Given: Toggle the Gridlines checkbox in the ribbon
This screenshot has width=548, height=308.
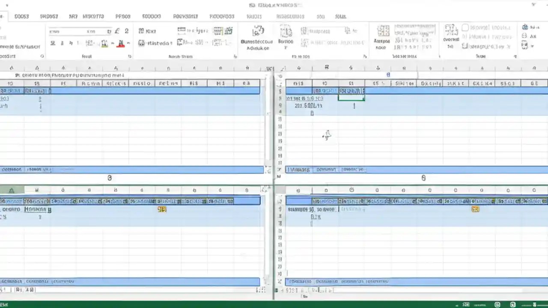Looking at the screenshot, I should pos(465,27).
